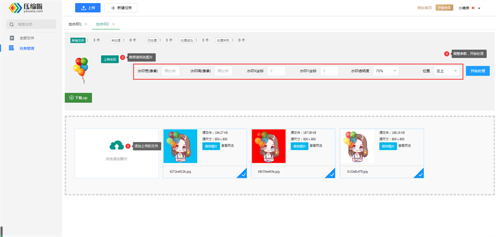The image size is (496, 237).
Task: Select the 未处理 filter tag
Action: tap(115, 40)
